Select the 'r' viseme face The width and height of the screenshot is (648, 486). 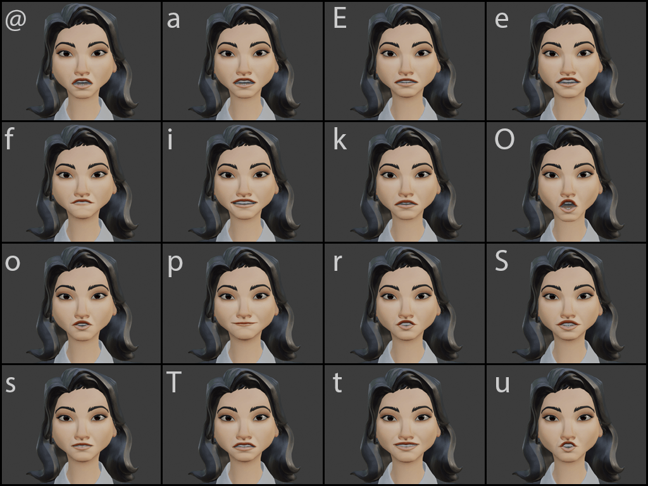tap(404, 303)
